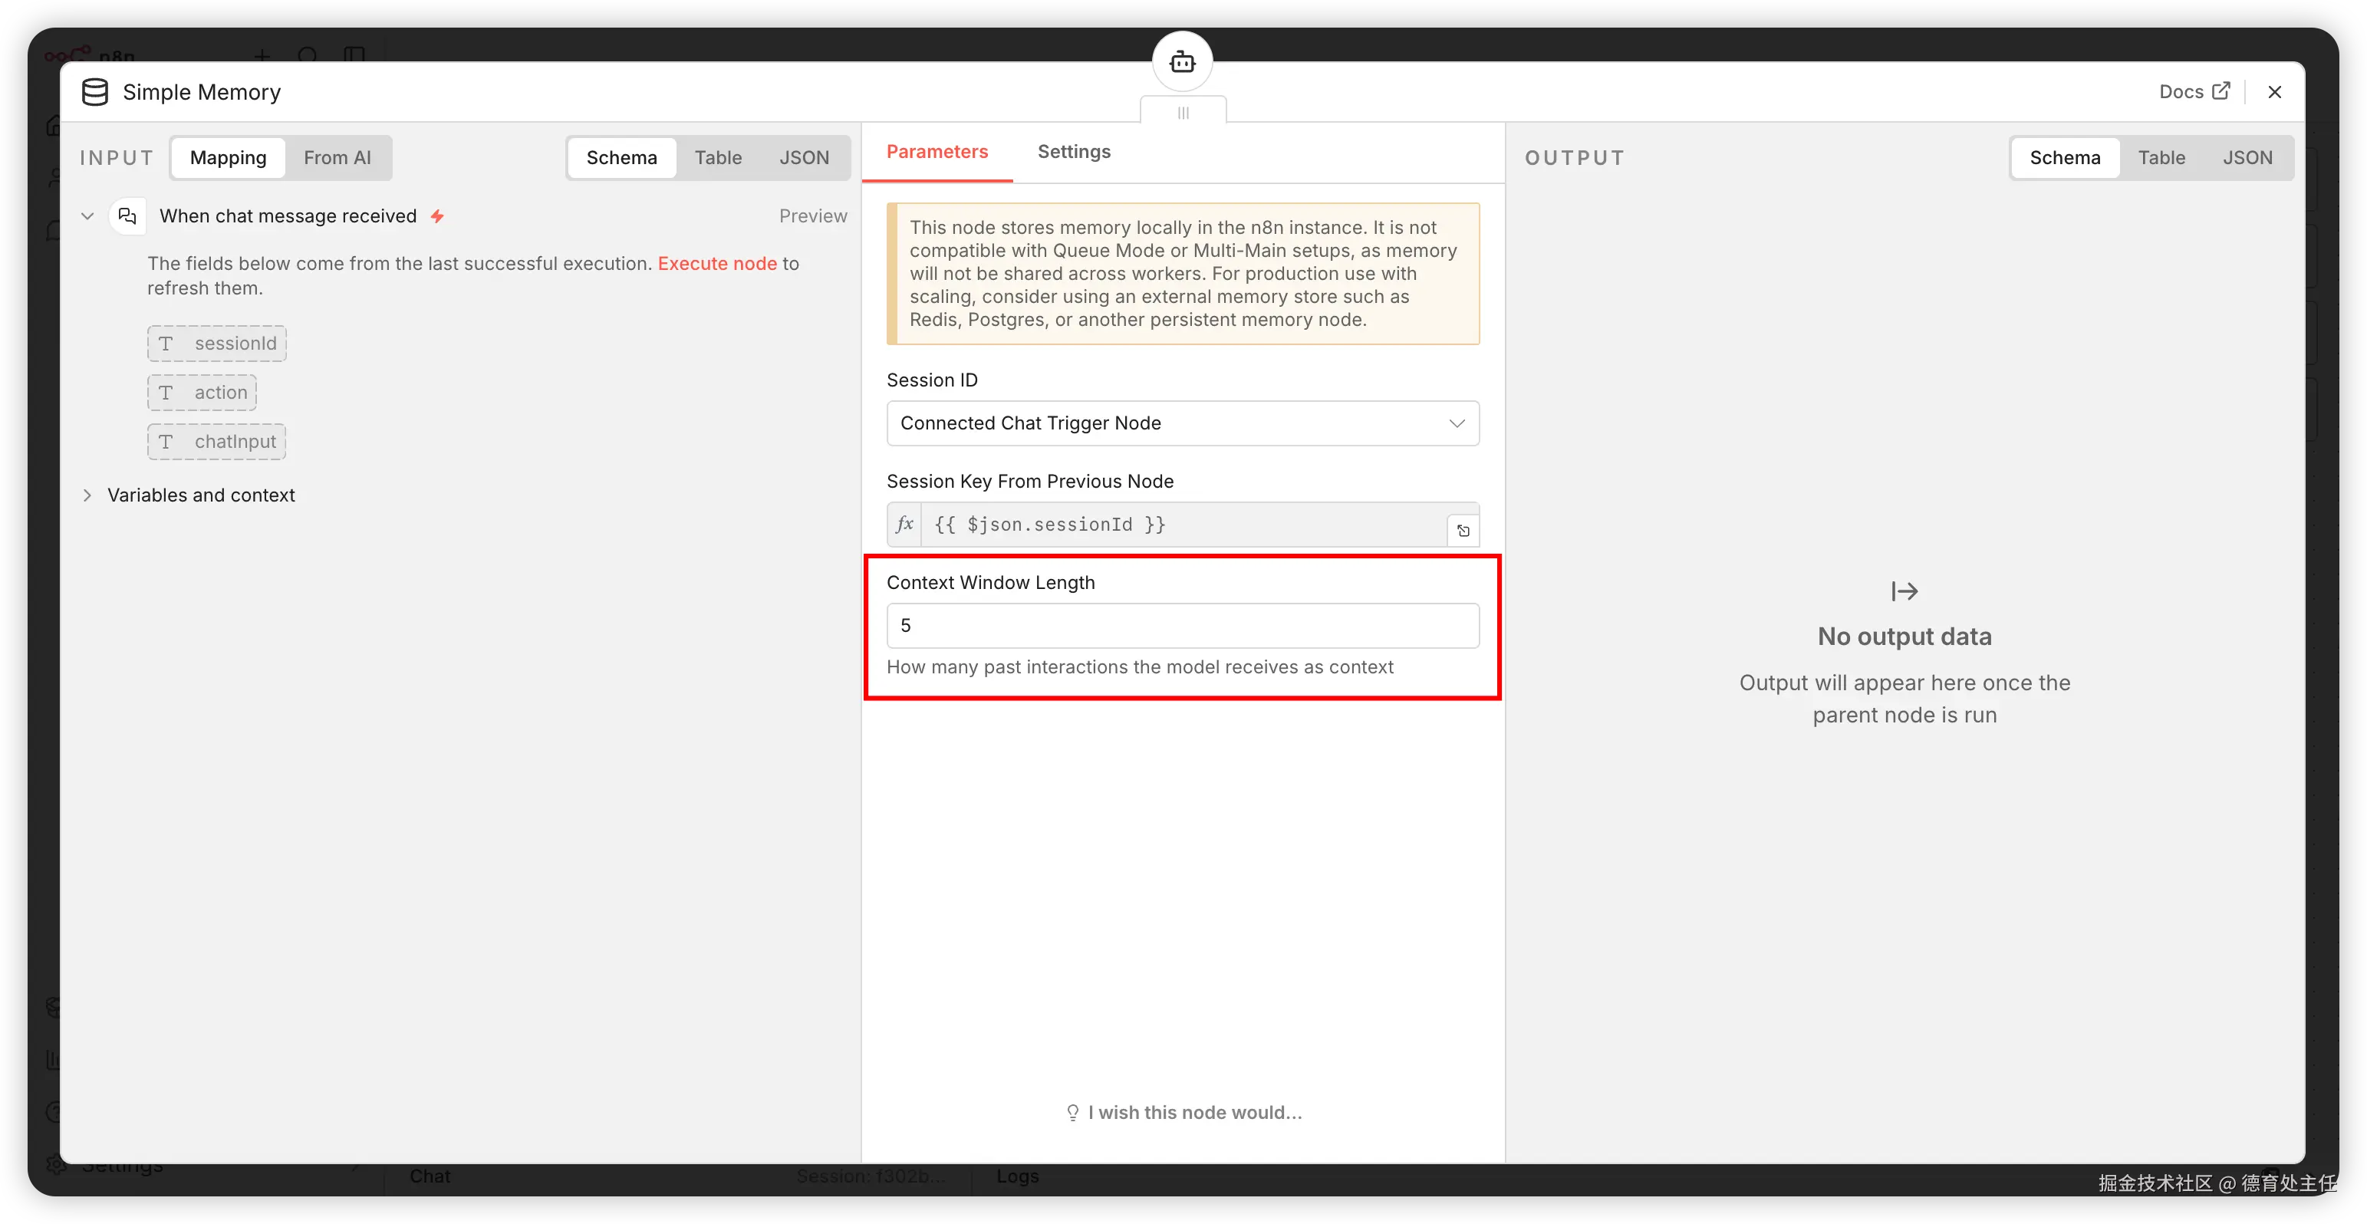Click the drag handle below robot icon
The width and height of the screenshot is (2367, 1224).
tap(1183, 112)
